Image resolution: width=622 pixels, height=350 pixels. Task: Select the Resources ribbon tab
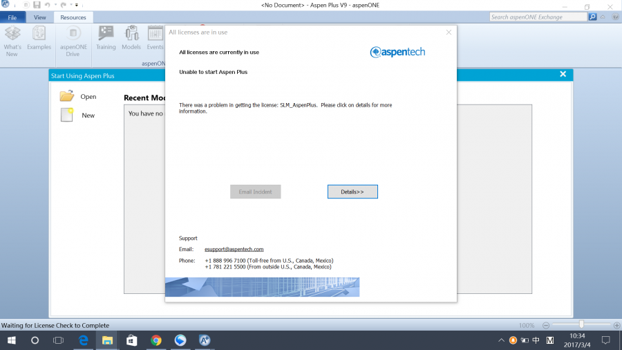[73, 17]
